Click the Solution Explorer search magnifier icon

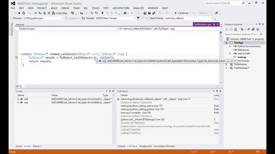261,34
